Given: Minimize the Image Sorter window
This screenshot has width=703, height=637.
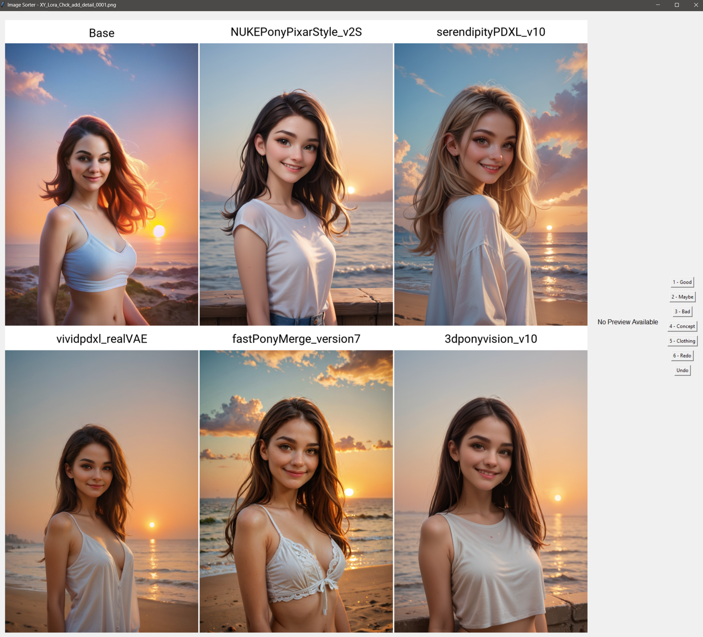Looking at the screenshot, I should point(658,5).
